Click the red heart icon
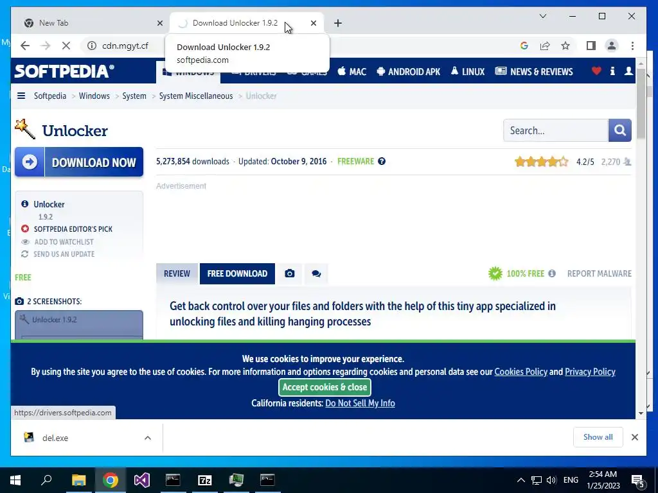The image size is (658, 493). coord(596,71)
